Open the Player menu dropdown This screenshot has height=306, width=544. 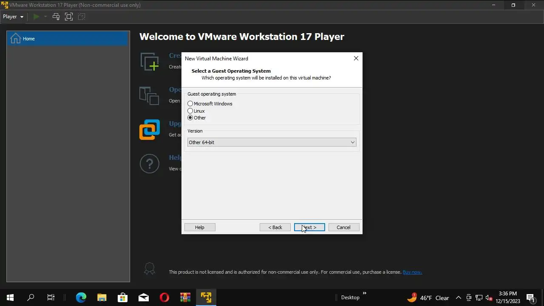click(13, 17)
